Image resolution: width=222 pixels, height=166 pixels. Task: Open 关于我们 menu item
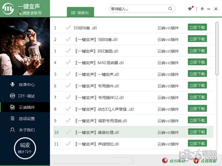point(25,130)
